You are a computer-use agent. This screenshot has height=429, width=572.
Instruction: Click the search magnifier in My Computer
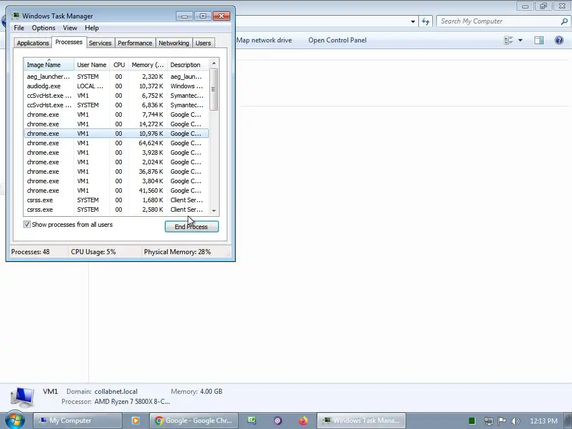pos(564,21)
